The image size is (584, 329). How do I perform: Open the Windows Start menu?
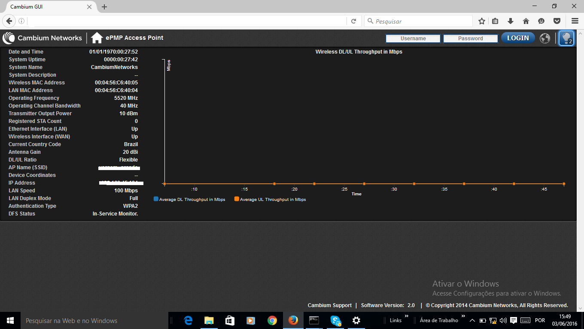(x=10, y=320)
